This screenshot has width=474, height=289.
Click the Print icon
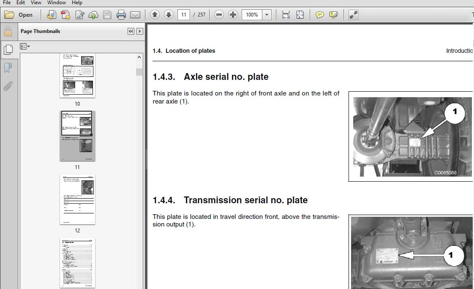tap(121, 15)
